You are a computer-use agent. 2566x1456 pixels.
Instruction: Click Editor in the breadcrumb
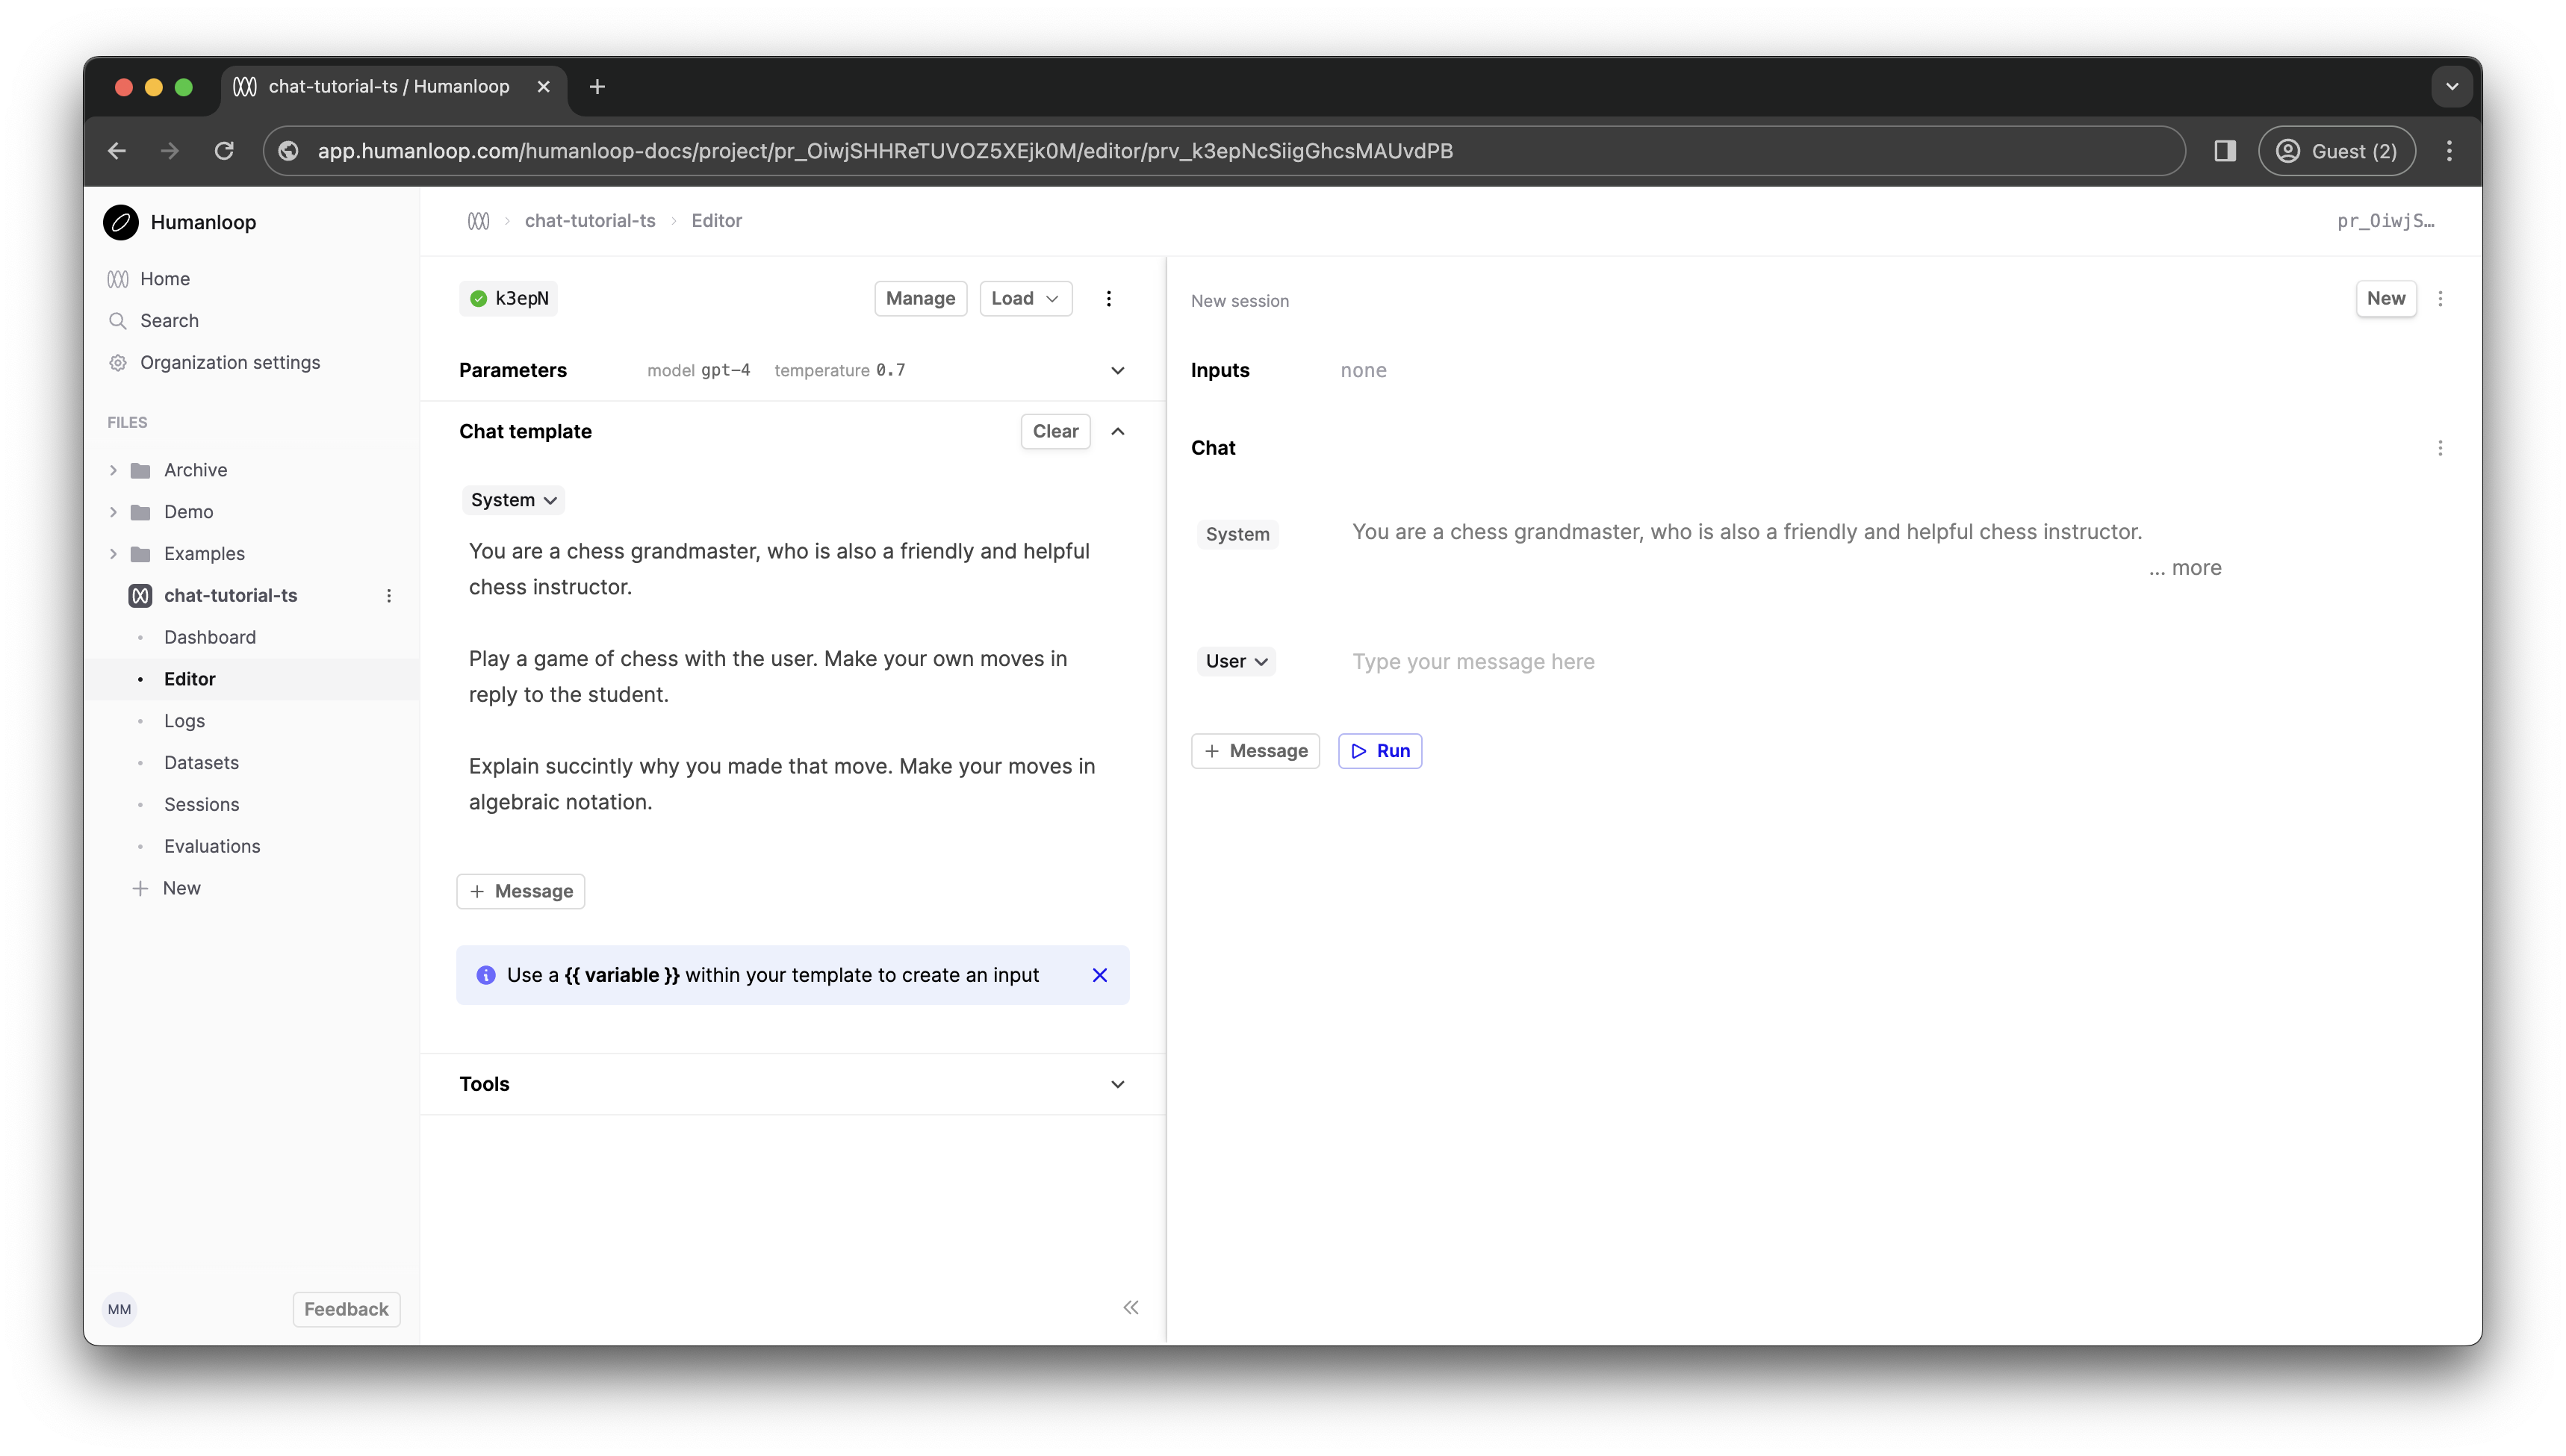coord(716,221)
